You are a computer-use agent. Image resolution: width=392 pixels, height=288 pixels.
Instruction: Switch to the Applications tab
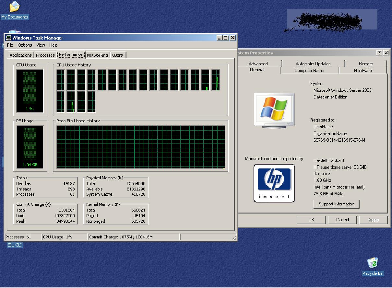pyautogui.click(x=21, y=55)
